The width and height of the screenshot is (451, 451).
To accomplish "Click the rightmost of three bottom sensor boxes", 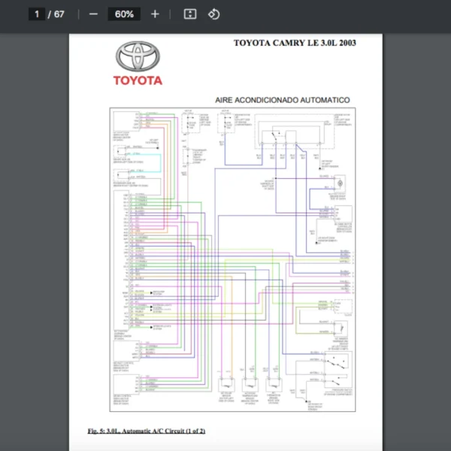I will [x=274, y=384].
